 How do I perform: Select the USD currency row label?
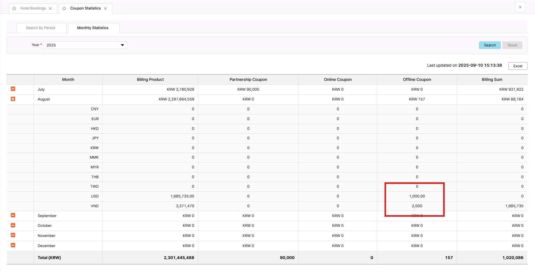click(95, 196)
